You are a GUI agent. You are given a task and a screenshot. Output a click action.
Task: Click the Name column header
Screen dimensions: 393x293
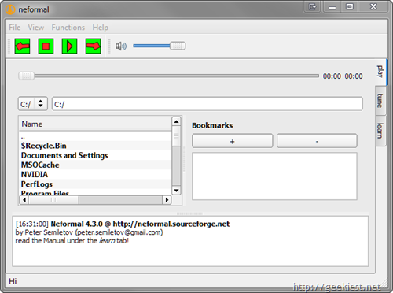pos(95,124)
